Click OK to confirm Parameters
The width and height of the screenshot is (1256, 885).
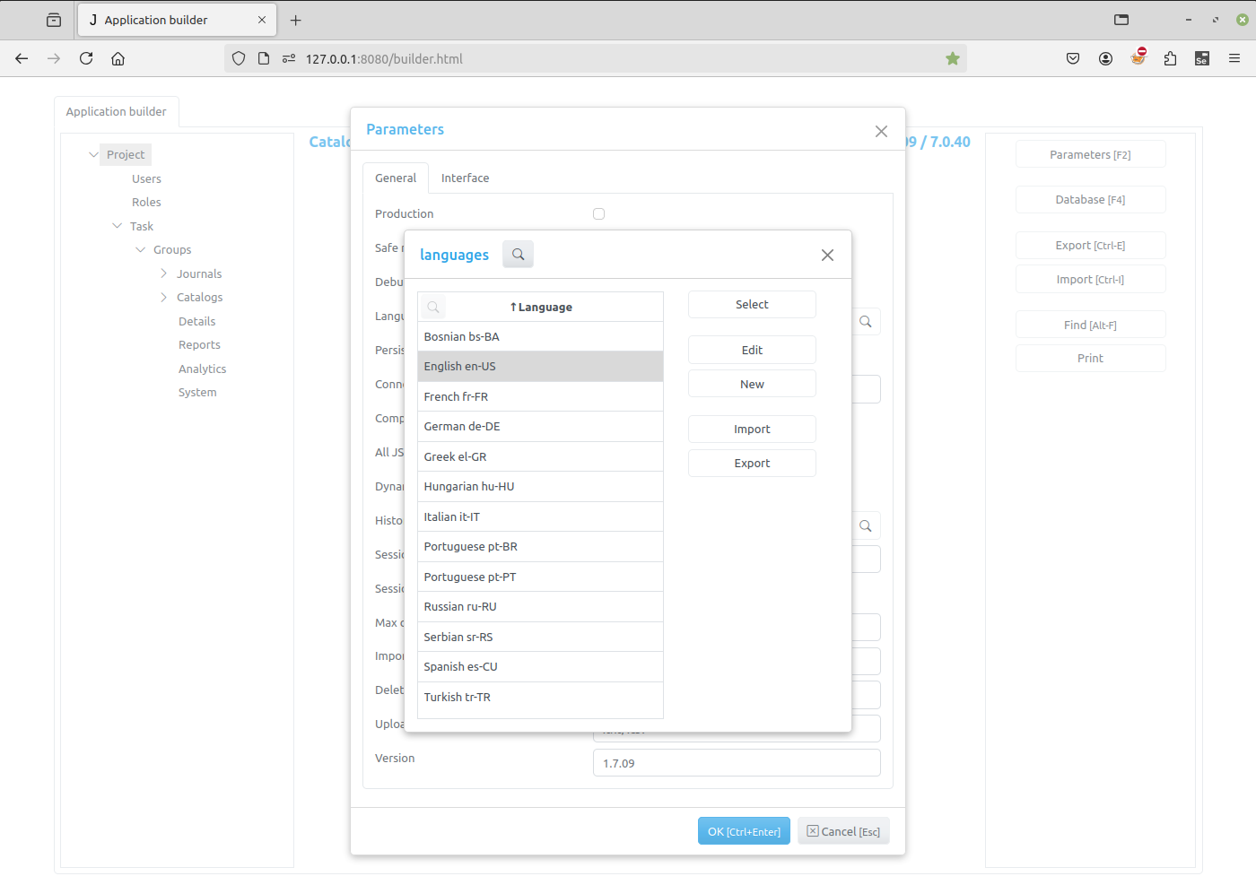point(744,831)
